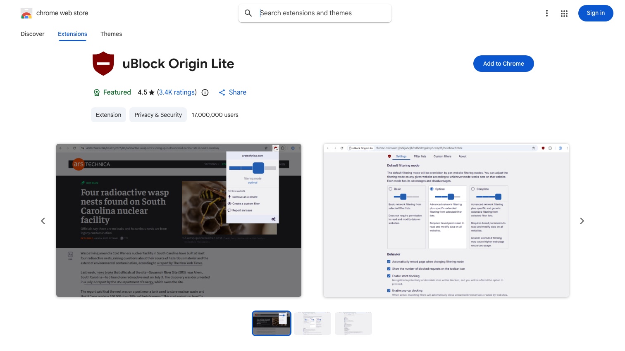The width and height of the screenshot is (625, 351).
Task: Open the Ars Technica popup screenshot
Action: tap(179, 220)
